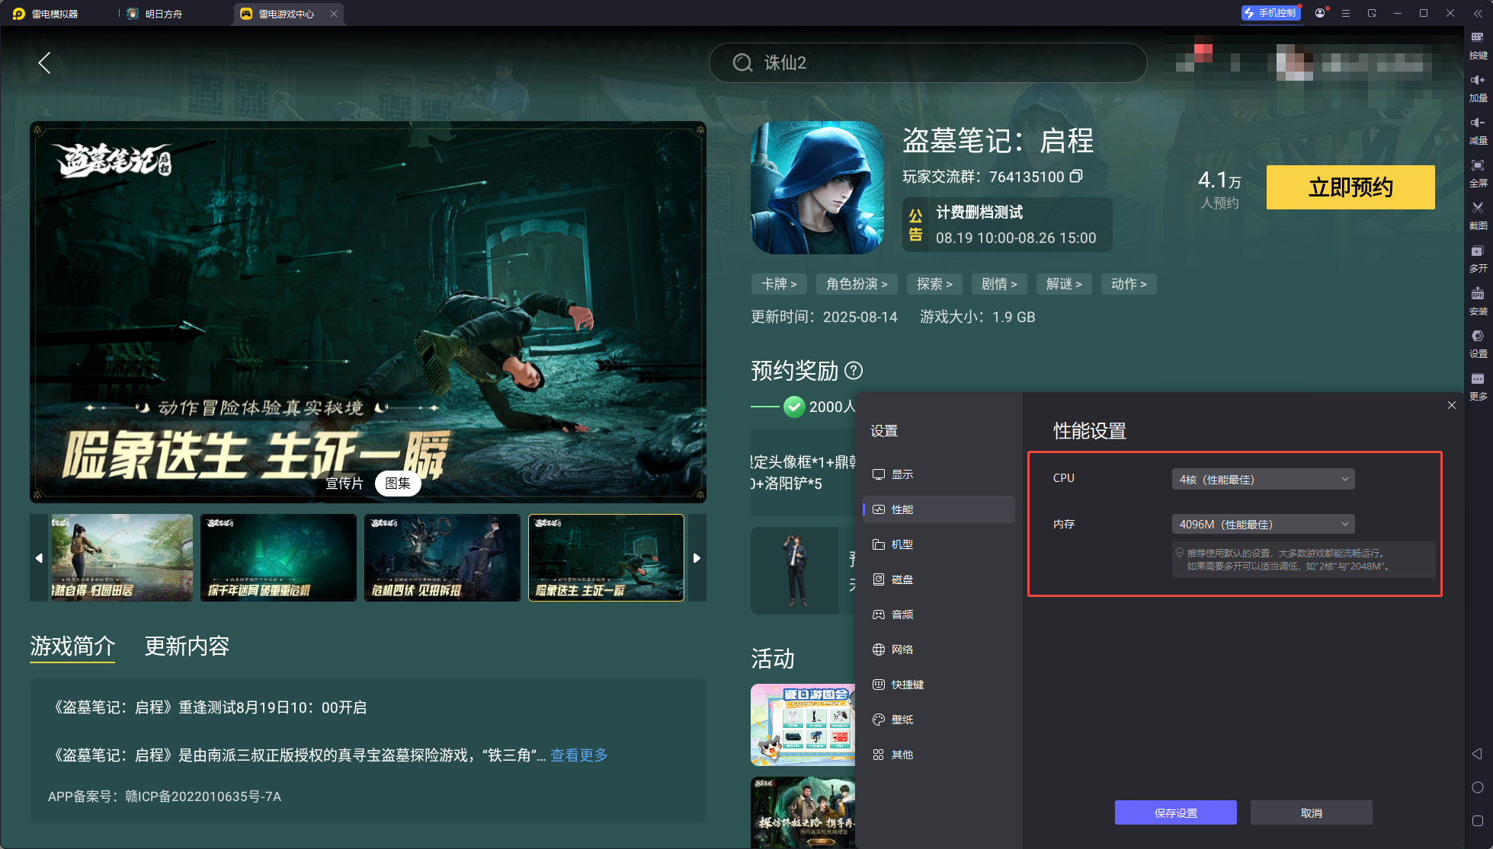Show next screenshot thumbnails arrow
The width and height of the screenshot is (1493, 849).
click(x=697, y=558)
